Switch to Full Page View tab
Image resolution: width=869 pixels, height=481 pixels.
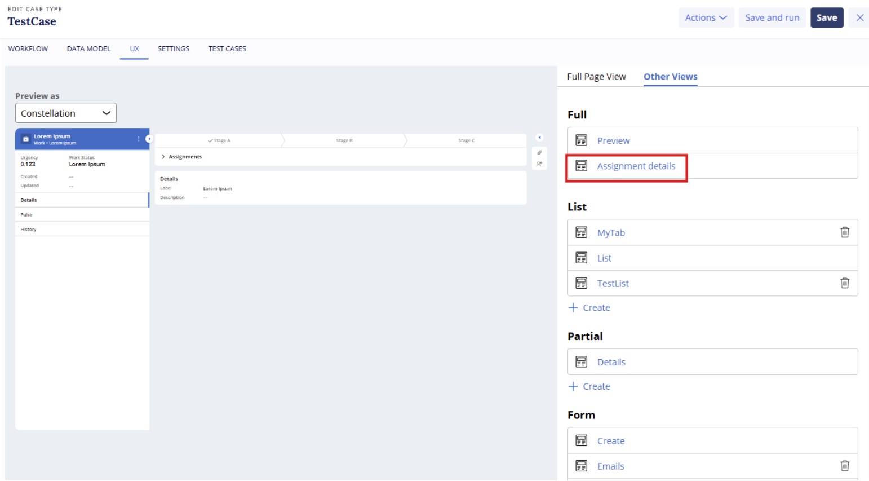click(x=596, y=77)
